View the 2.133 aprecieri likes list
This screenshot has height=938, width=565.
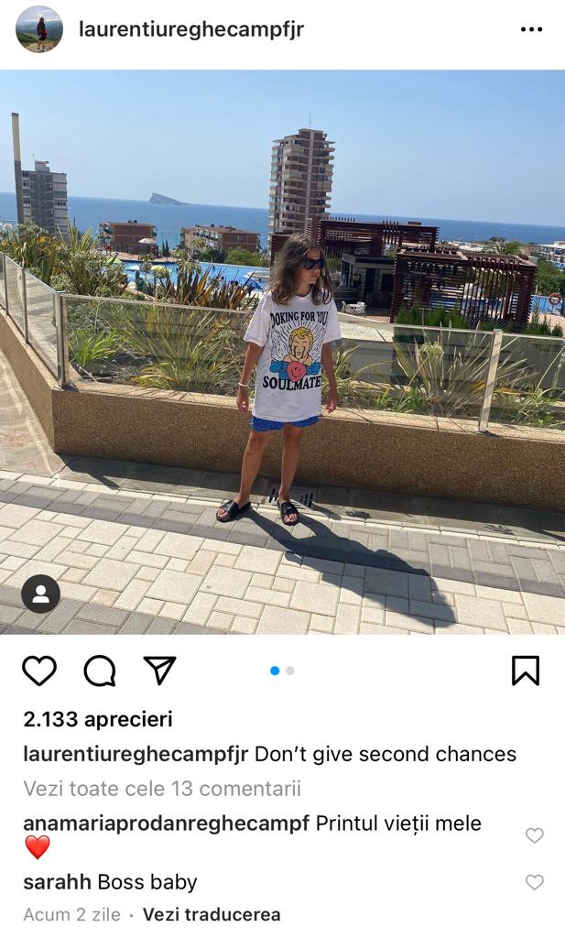tap(97, 719)
